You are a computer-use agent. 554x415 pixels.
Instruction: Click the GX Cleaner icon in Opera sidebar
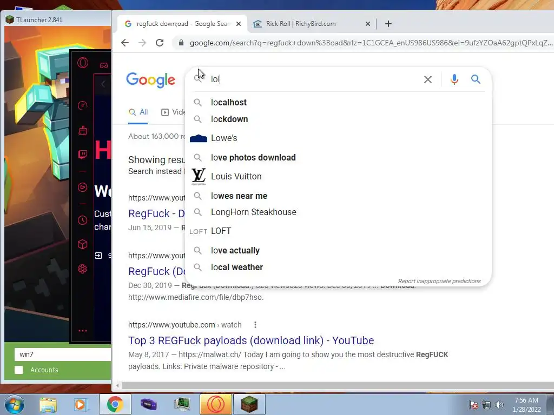[83, 131]
